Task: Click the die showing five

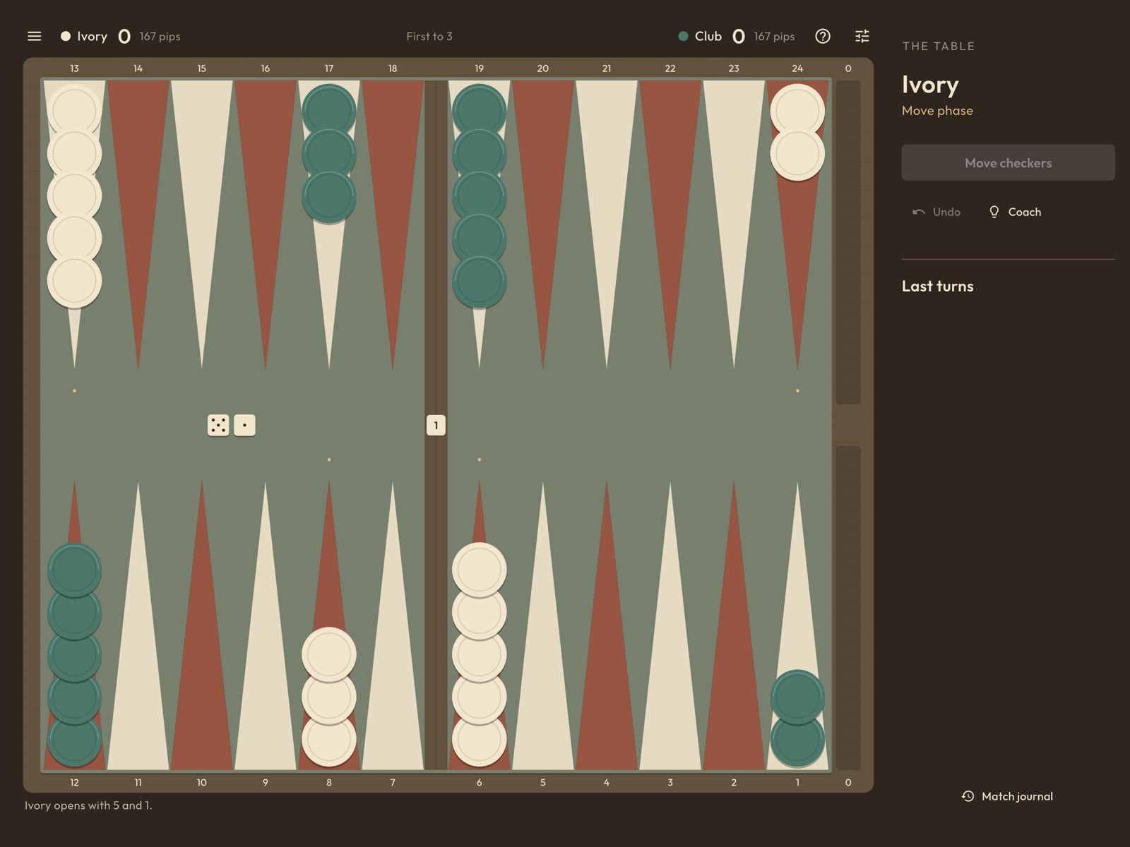Action: pos(218,425)
